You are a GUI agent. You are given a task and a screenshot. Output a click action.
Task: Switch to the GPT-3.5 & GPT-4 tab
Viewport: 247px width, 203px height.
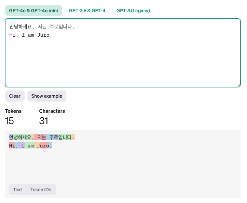tap(87, 11)
